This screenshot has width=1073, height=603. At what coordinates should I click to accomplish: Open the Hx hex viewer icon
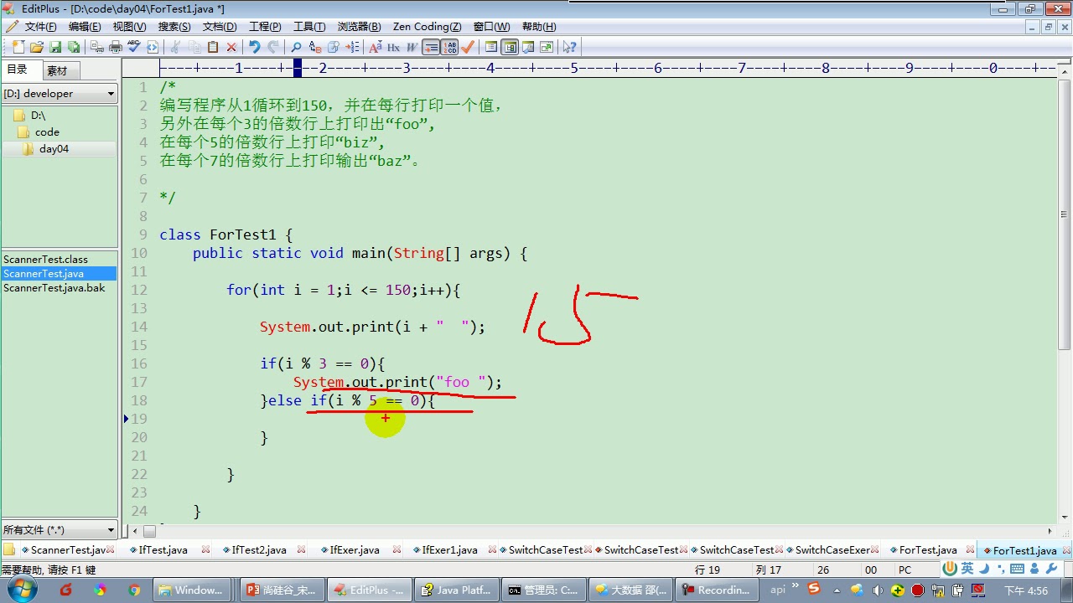pos(393,47)
